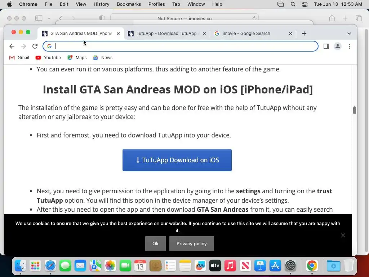Open Control Center in menu bar
The image size is (369, 277).
(305, 4)
